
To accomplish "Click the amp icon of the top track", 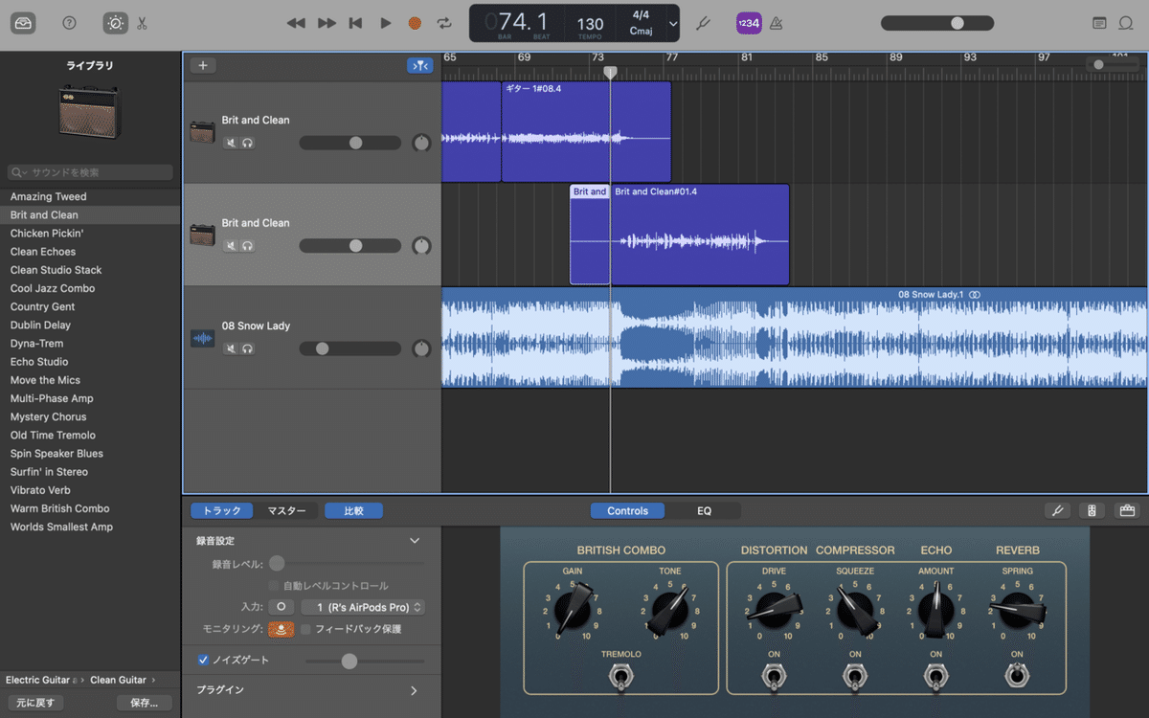I will [x=202, y=132].
